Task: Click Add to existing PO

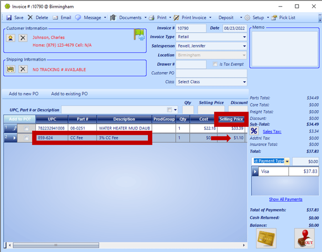Action: 69,94
